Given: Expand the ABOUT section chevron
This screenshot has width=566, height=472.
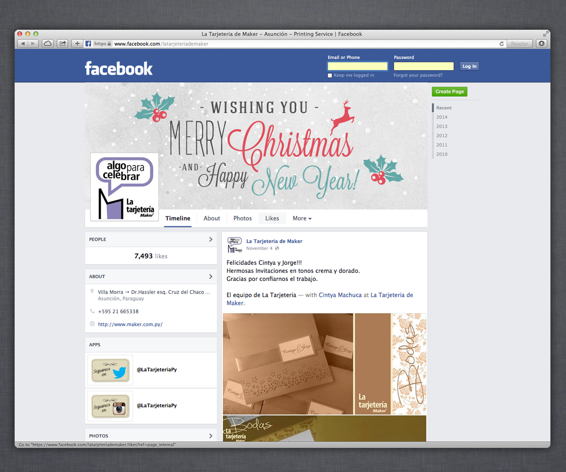Looking at the screenshot, I should click(212, 276).
